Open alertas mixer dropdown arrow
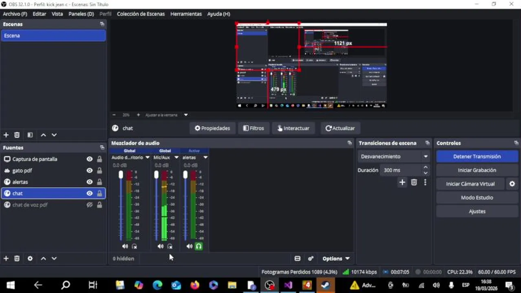This screenshot has height=293, width=521. pyautogui.click(x=205, y=157)
